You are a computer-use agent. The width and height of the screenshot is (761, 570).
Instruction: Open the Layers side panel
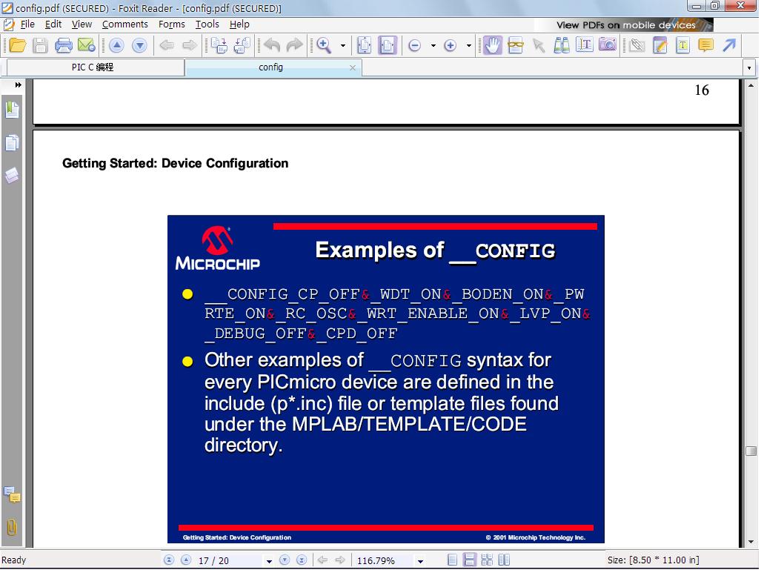tap(12, 175)
